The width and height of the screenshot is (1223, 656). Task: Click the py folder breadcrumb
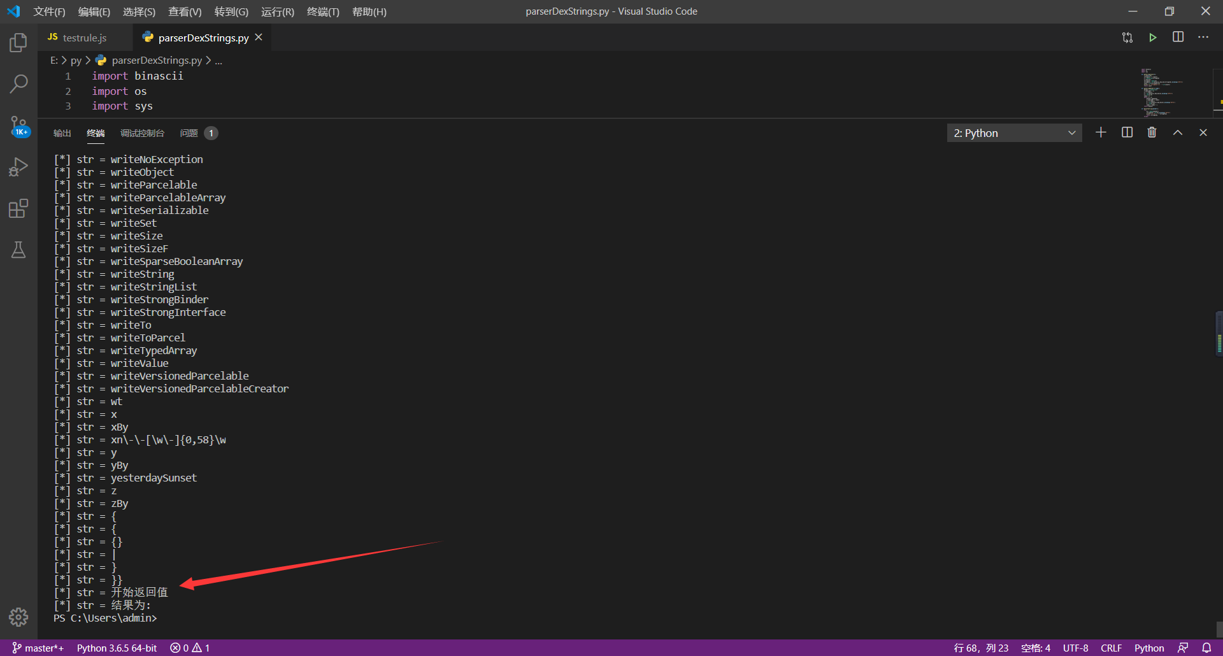(x=76, y=61)
